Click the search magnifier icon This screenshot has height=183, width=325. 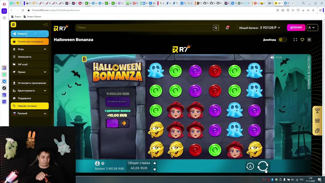point(216,28)
